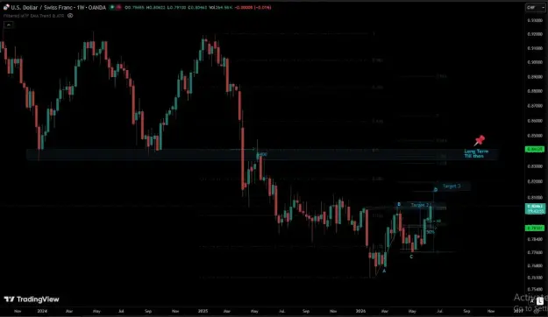
Task: Select the Target 2 label
Action: pyautogui.click(x=421, y=205)
